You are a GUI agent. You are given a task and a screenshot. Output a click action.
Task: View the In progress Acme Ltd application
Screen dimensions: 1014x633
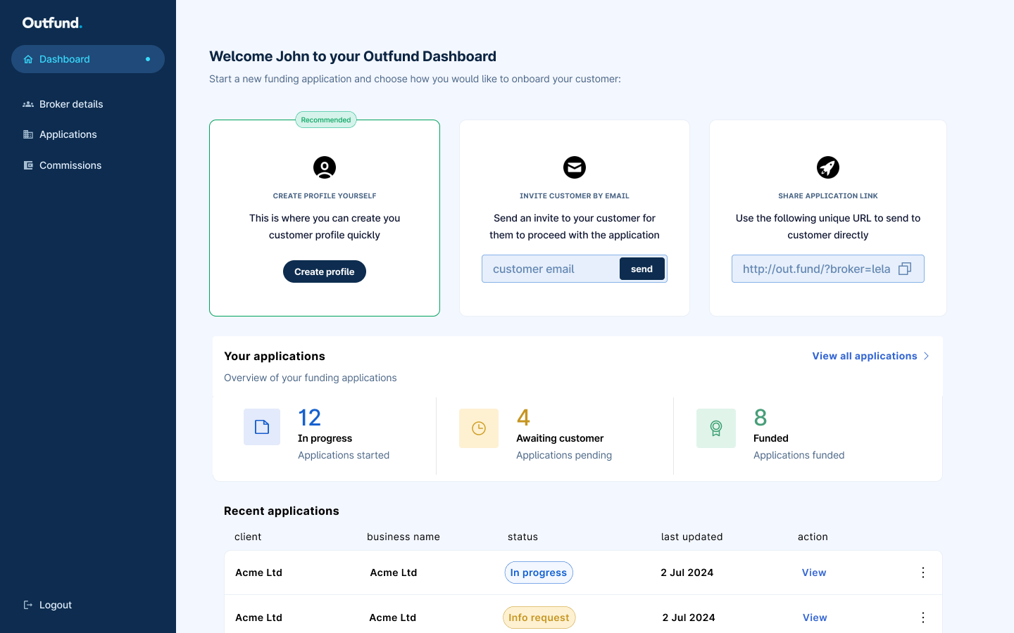click(x=814, y=573)
